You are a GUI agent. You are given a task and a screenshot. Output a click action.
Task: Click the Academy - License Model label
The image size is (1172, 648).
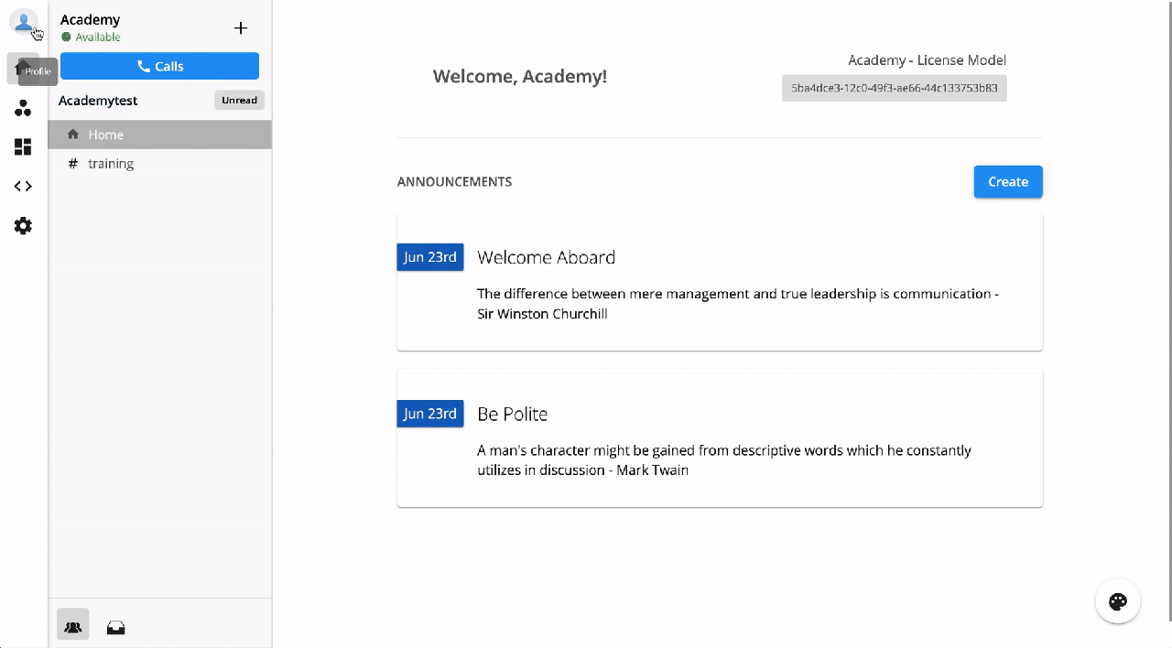click(x=928, y=60)
